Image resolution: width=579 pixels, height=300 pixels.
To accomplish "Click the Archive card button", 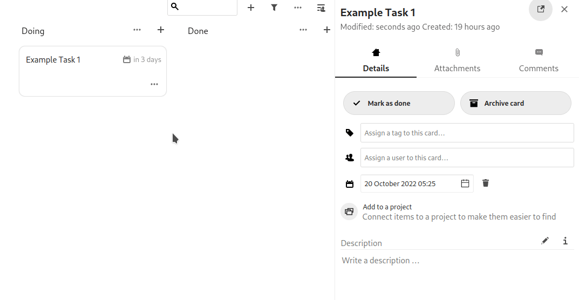I will (x=515, y=103).
